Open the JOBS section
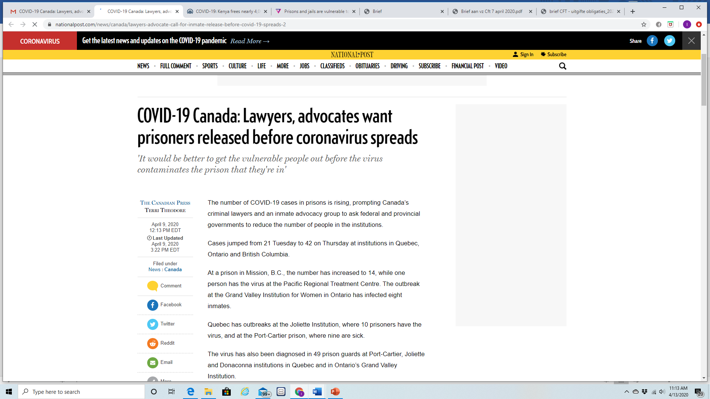Image resolution: width=710 pixels, height=399 pixels. click(304, 66)
